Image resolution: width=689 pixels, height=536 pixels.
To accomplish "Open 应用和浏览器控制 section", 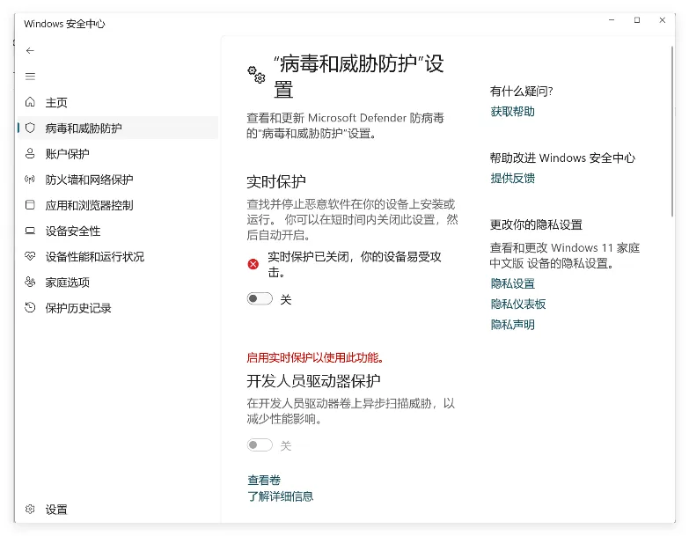I will pos(117,205).
